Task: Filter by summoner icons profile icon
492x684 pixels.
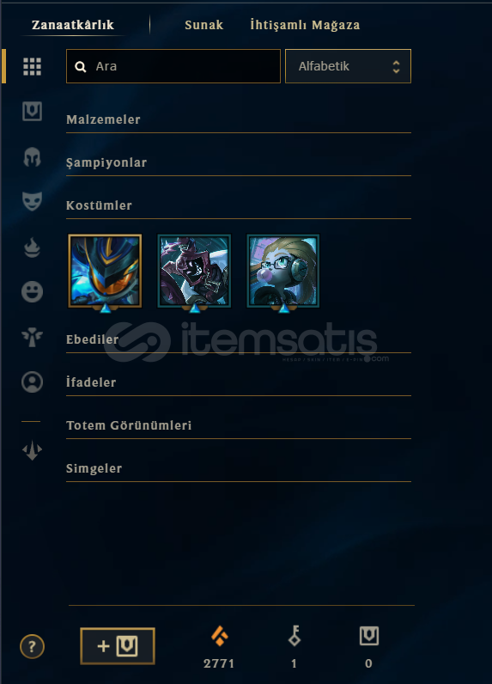Action: tap(33, 382)
